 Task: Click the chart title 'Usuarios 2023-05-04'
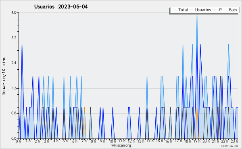point(61,6)
